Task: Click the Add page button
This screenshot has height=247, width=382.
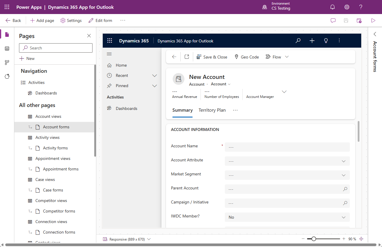Action: [x=42, y=20]
